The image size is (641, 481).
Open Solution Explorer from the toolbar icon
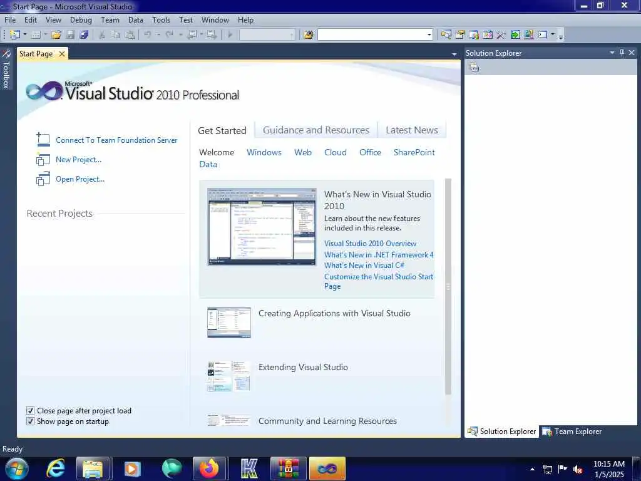click(446, 35)
